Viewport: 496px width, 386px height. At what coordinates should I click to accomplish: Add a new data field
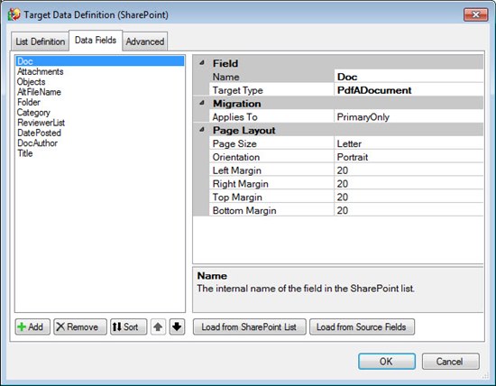(x=32, y=326)
